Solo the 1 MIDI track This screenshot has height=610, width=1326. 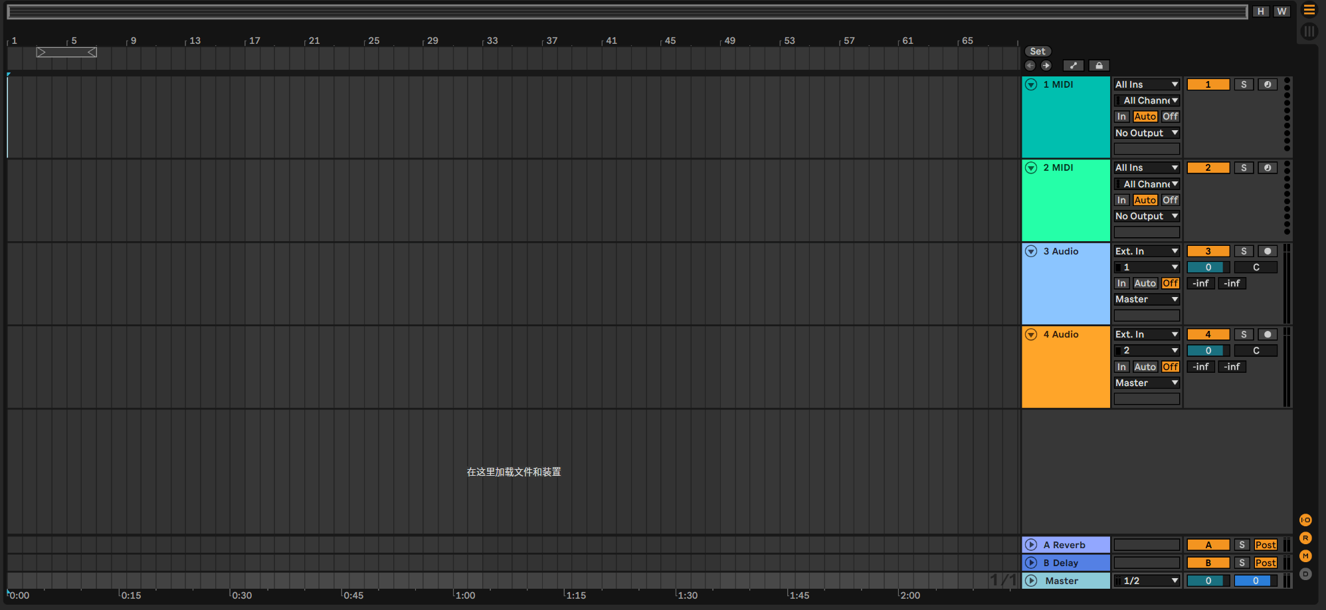(x=1244, y=84)
